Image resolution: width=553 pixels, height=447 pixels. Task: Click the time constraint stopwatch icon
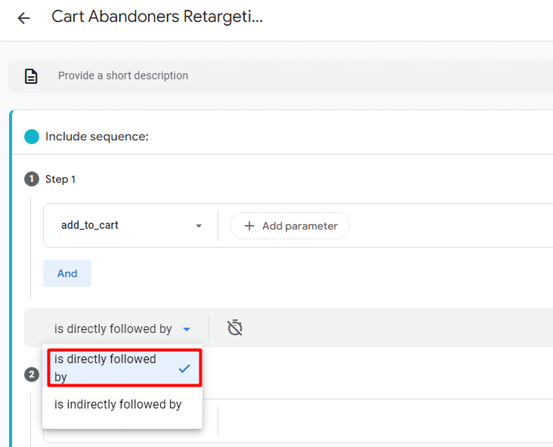[235, 328]
